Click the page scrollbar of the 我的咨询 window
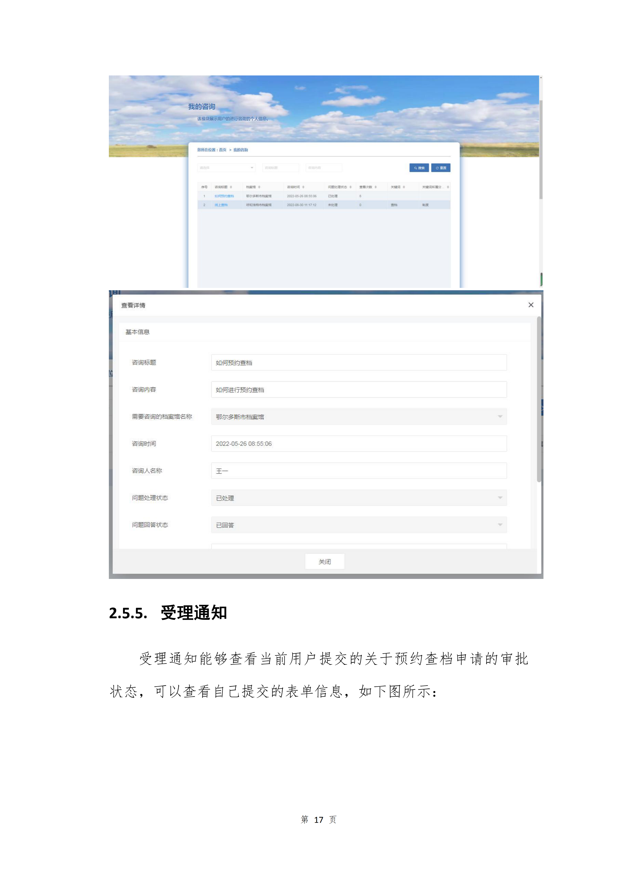Image resolution: width=623 pixels, height=882 pixels. [x=541, y=150]
